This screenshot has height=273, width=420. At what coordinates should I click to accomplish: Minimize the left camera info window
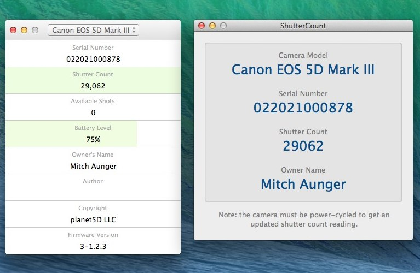[24, 30]
